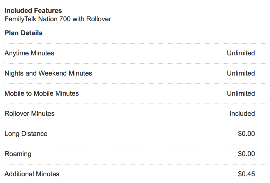The height and width of the screenshot is (183, 270).
Task: Click the Long Distance label
Action: point(26,134)
